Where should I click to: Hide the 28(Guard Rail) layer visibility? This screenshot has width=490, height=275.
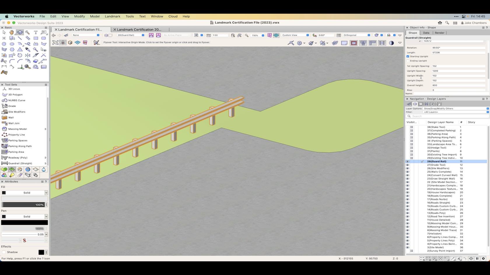407,162
